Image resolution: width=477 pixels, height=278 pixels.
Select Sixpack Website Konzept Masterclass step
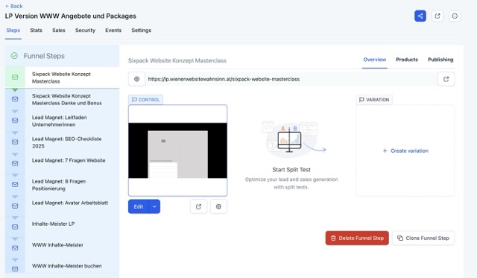[x=72, y=78]
